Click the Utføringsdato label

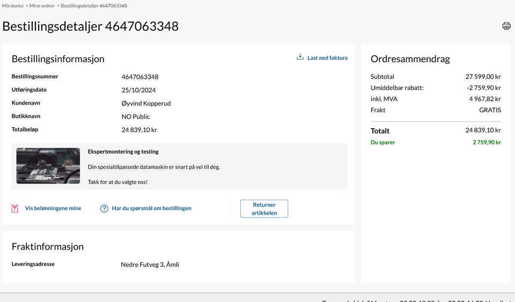(x=29, y=90)
